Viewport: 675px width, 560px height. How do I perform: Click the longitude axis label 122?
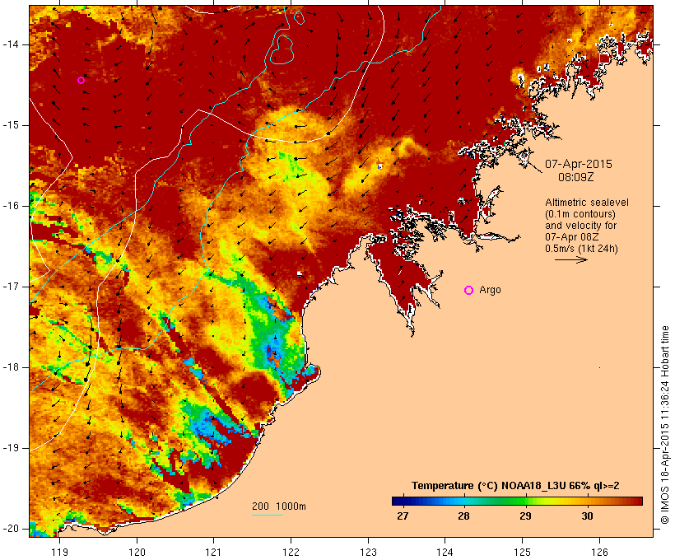291,552
